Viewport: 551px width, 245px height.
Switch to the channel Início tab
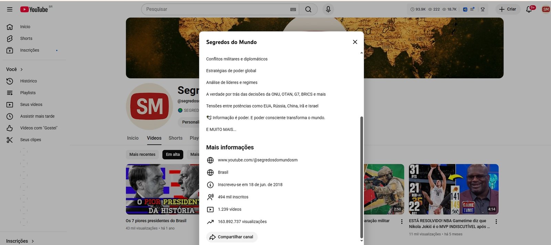coord(133,138)
